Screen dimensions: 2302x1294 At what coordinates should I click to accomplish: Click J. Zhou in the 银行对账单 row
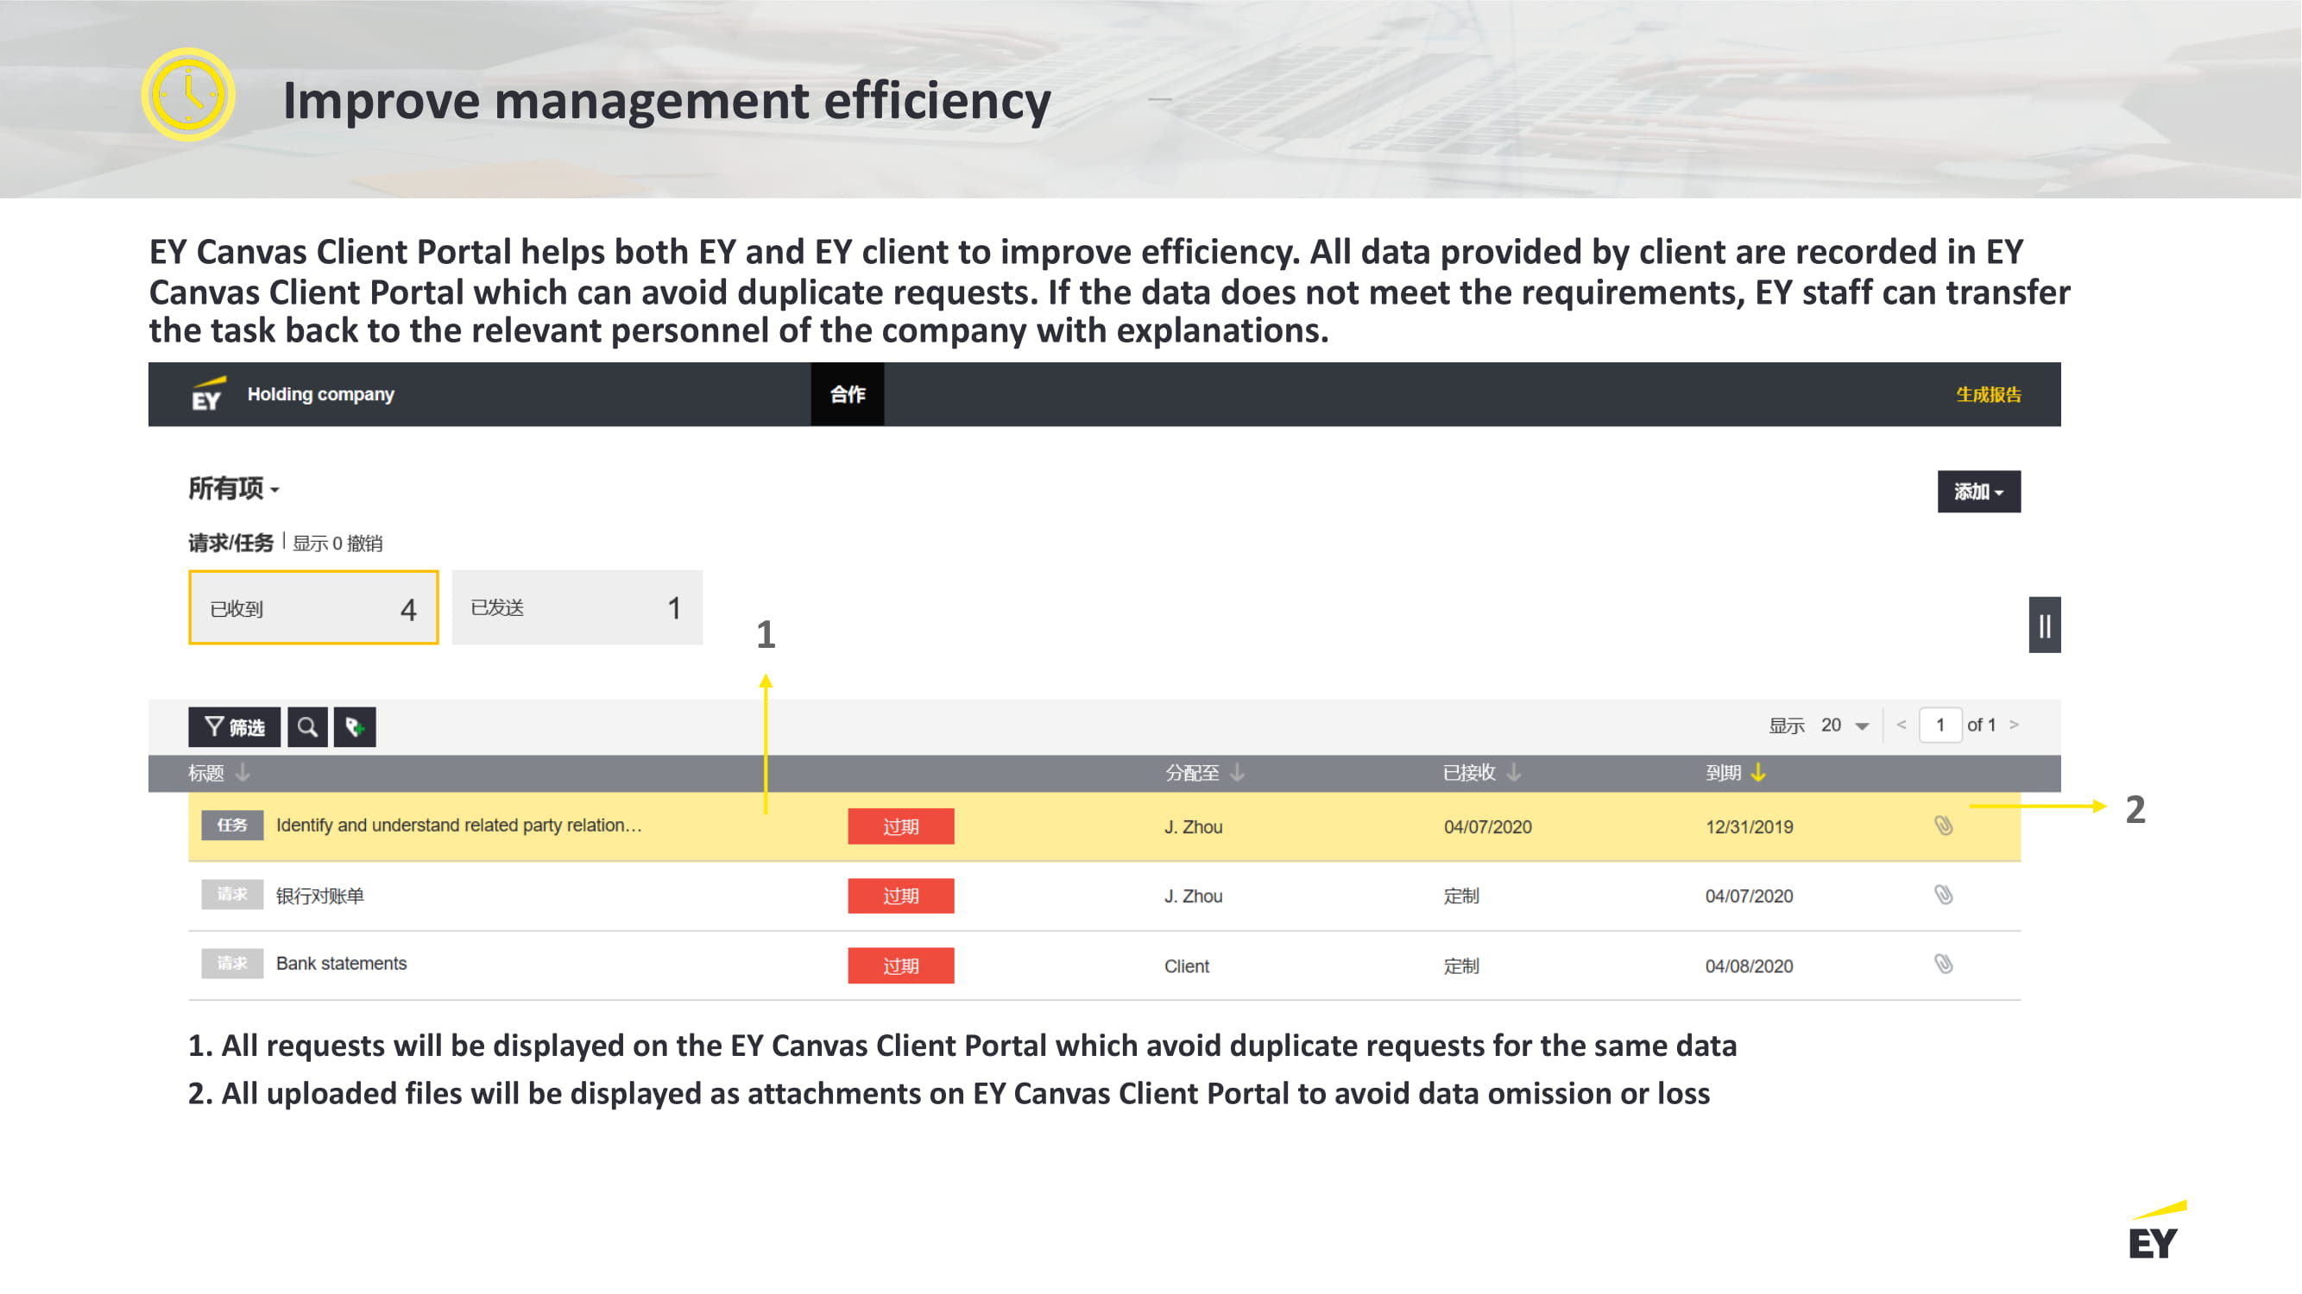(x=1193, y=895)
